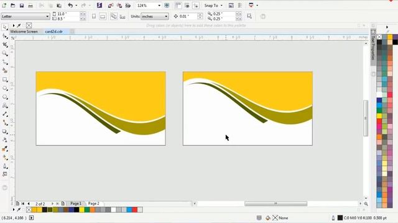Open the Zoom navigator button
This screenshot has height=223, width=398.
coord(366,204)
